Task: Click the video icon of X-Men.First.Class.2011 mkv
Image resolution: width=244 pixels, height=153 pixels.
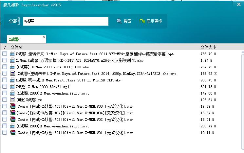Action: click(x=12, y=80)
